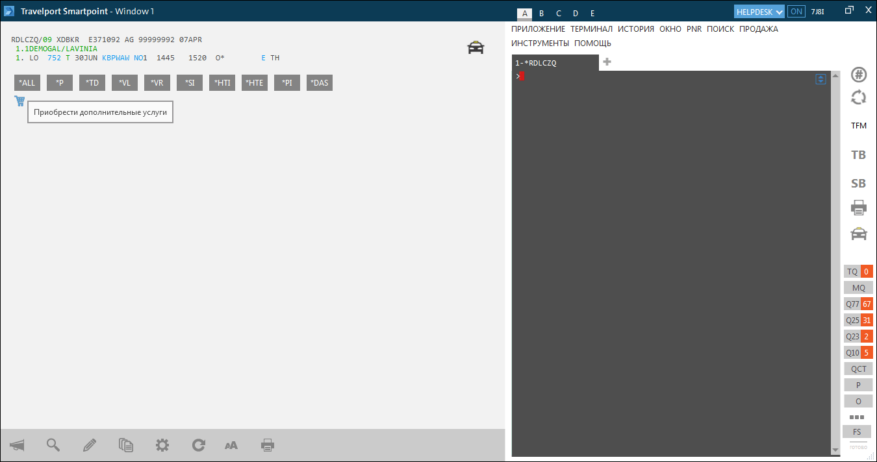
Task: Open queue Q23
Action: 858,337
